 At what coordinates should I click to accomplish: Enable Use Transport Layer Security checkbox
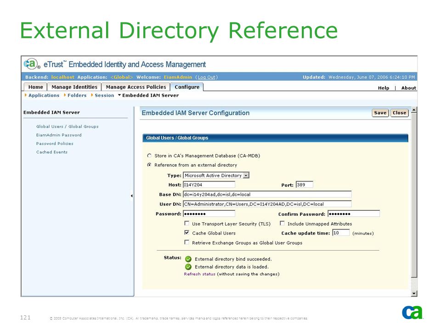[187, 223]
